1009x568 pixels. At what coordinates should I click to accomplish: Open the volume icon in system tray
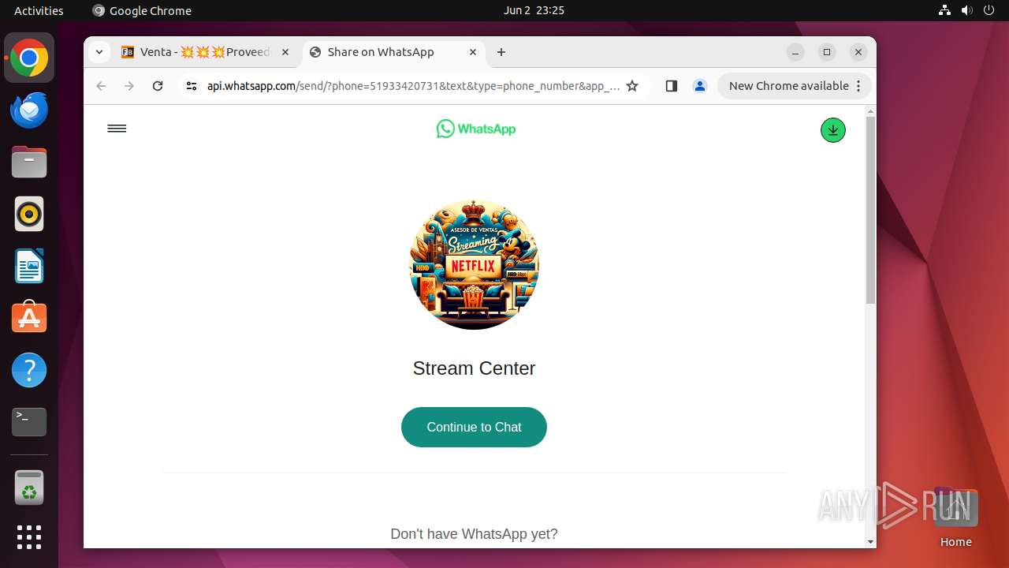[966, 10]
